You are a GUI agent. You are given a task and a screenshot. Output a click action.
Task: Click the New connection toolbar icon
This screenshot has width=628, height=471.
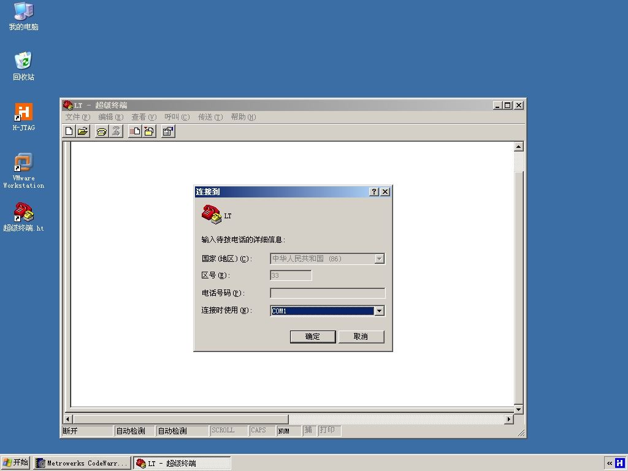click(x=69, y=131)
